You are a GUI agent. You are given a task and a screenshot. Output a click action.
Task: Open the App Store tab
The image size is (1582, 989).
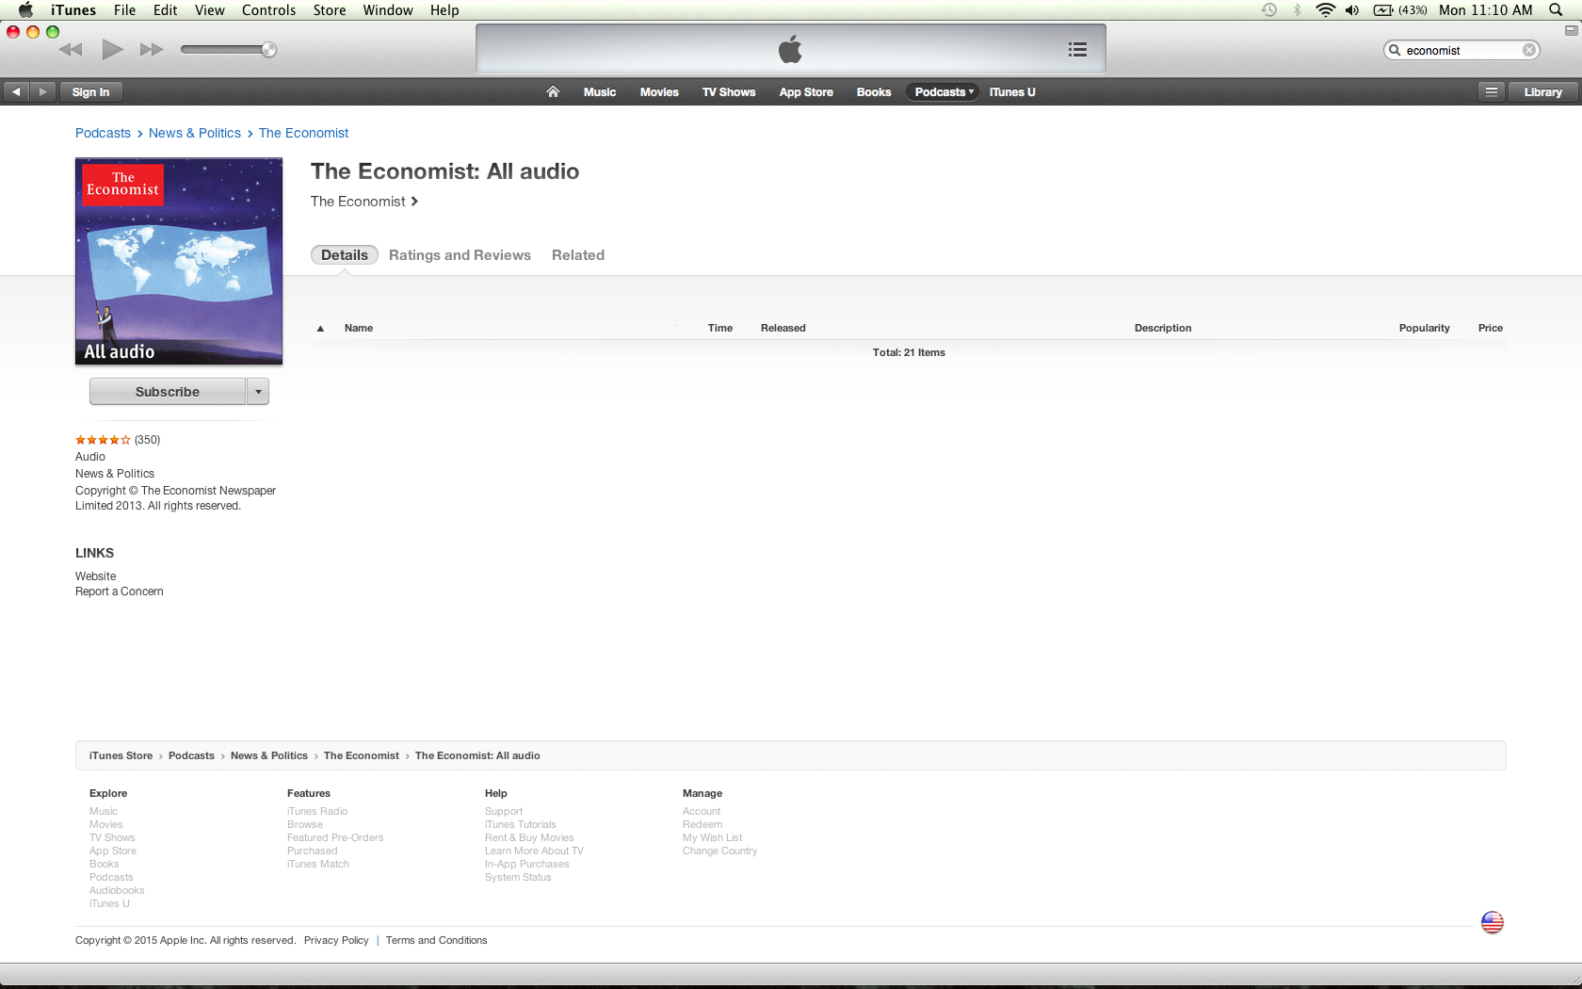[806, 92]
